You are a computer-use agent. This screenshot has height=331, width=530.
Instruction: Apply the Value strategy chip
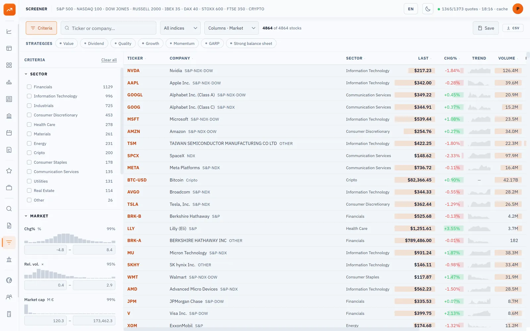(67, 43)
